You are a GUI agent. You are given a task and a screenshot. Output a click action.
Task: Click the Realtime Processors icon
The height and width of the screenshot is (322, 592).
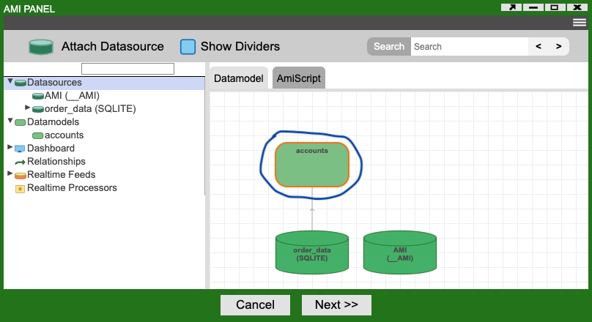20,188
